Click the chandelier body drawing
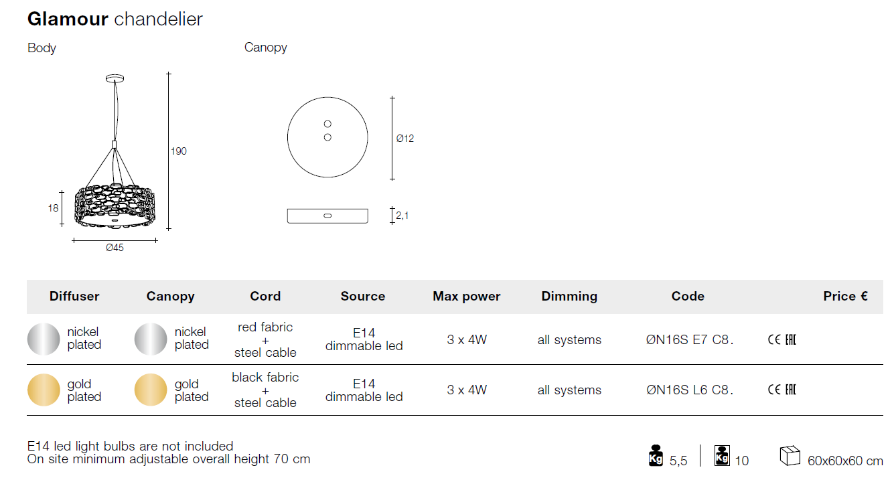The image size is (892, 482). click(x=115, y=151)
